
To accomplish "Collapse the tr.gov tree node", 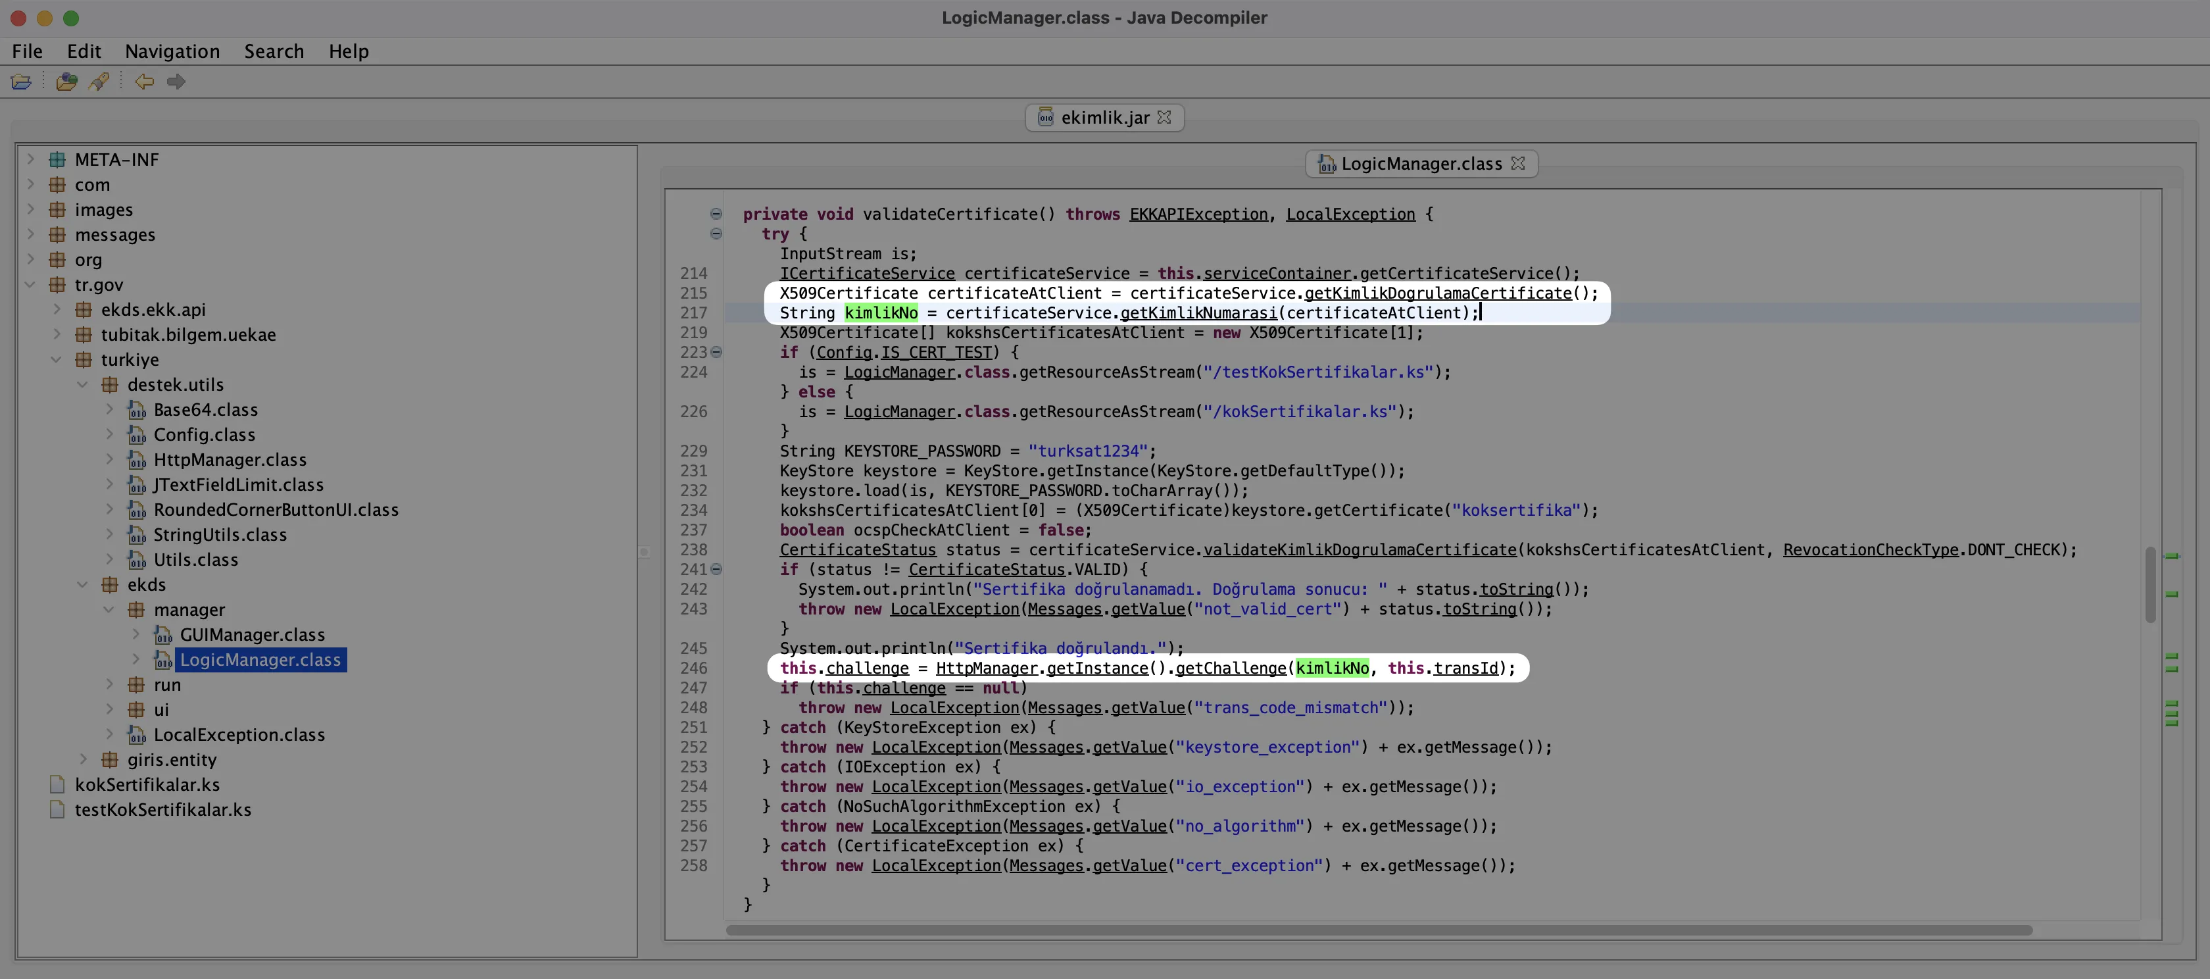I will (x=31, y=284).
